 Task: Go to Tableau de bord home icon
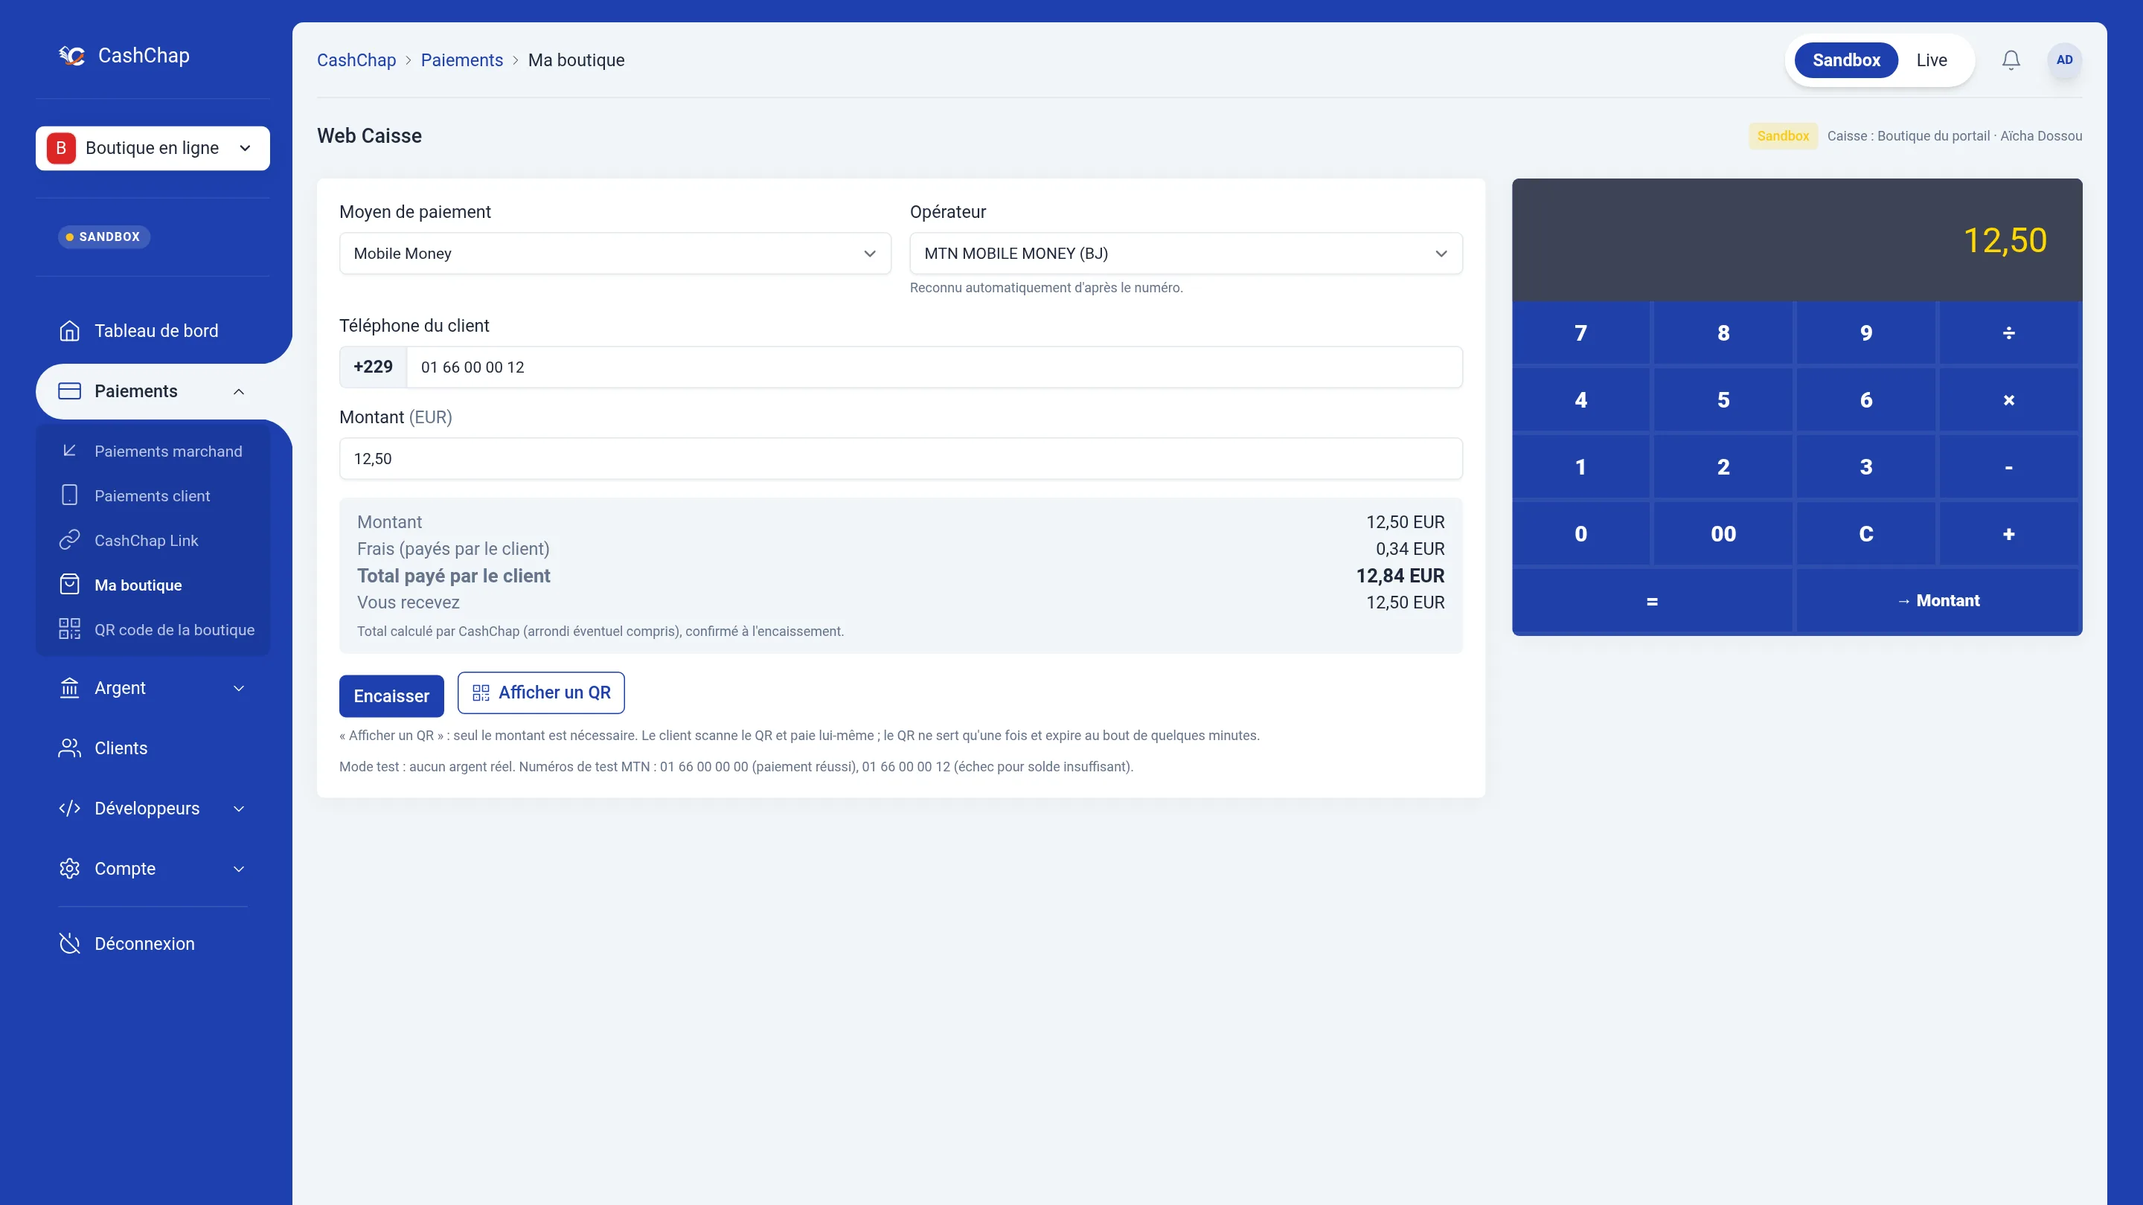[x=70, y=331]
